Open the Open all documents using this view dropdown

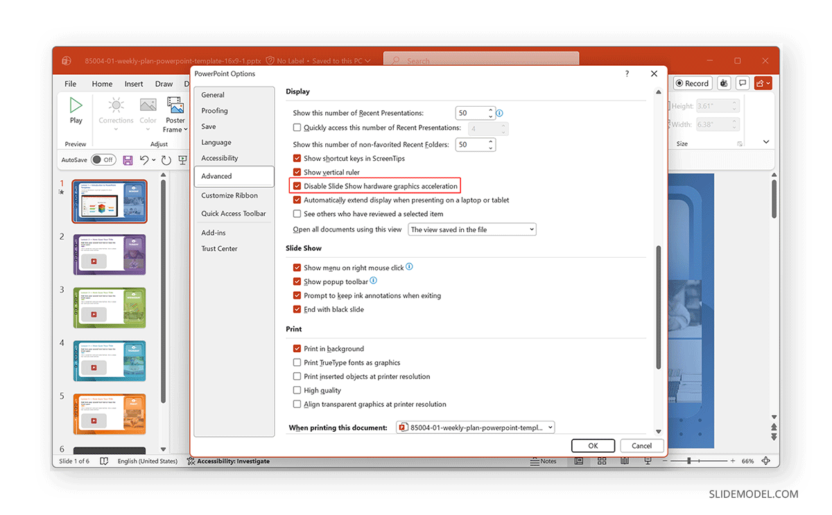click(x=530, y=229)
